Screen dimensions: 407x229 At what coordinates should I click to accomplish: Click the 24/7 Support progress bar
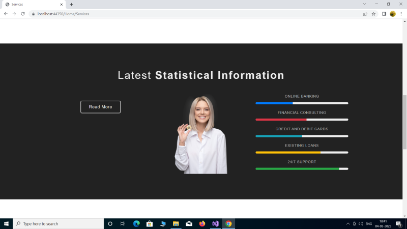[302, 168]
